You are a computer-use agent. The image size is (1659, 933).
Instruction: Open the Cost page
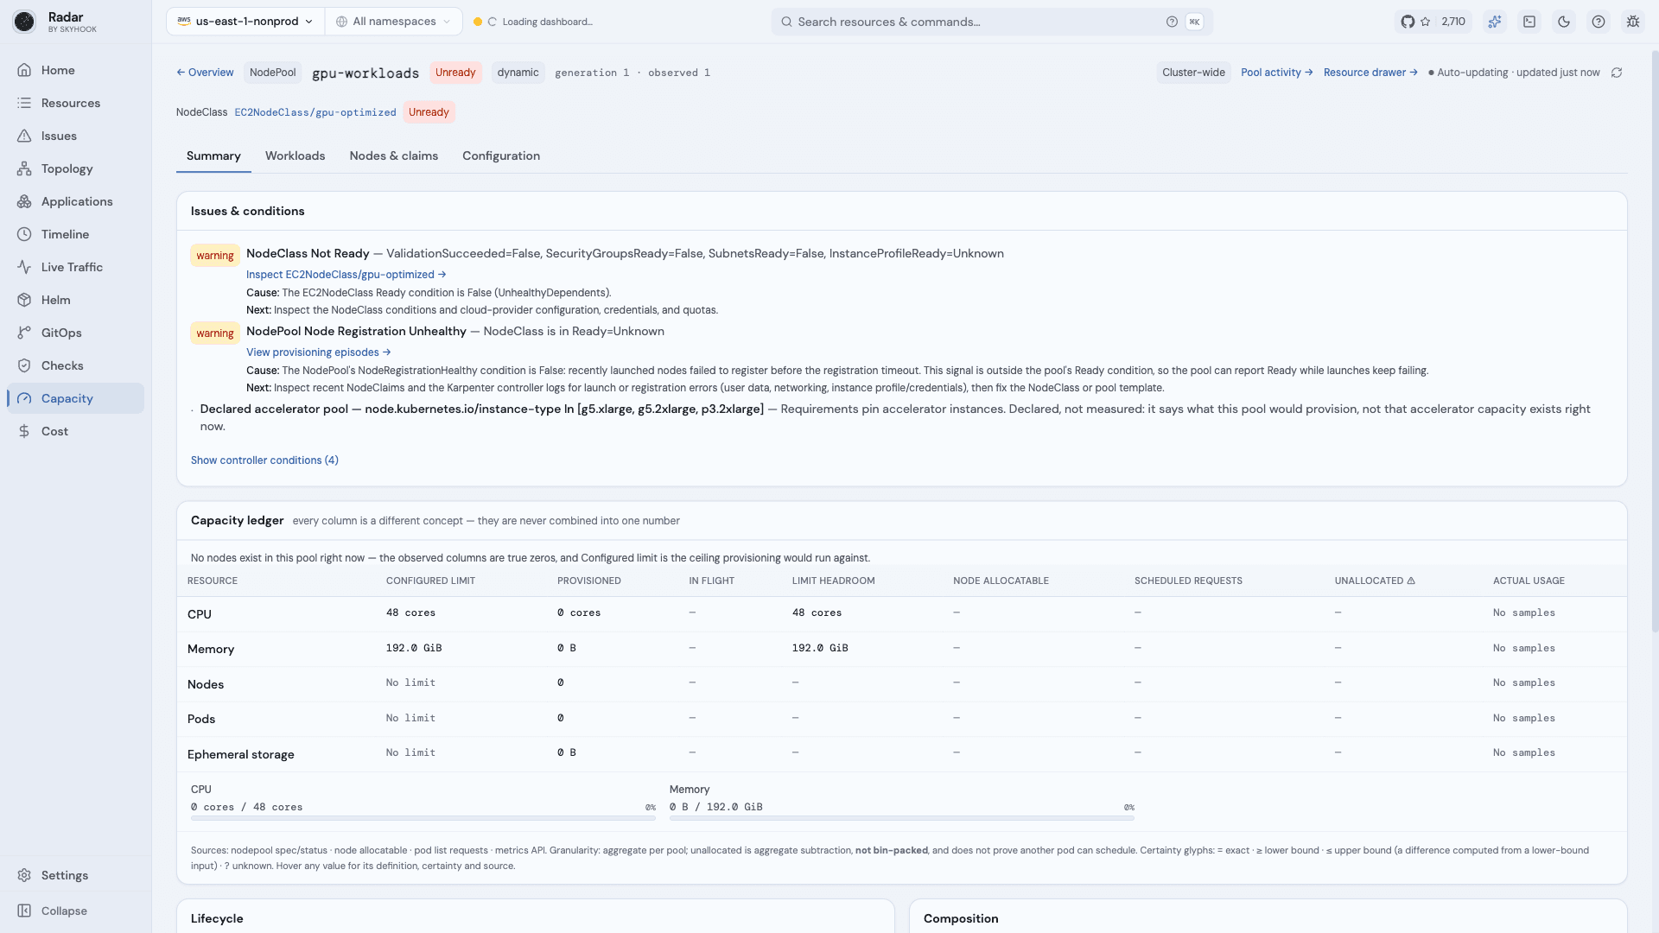click(75, 431)
